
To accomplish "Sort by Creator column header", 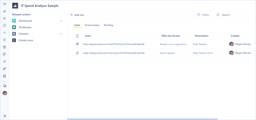I will (x=235, y=36).
